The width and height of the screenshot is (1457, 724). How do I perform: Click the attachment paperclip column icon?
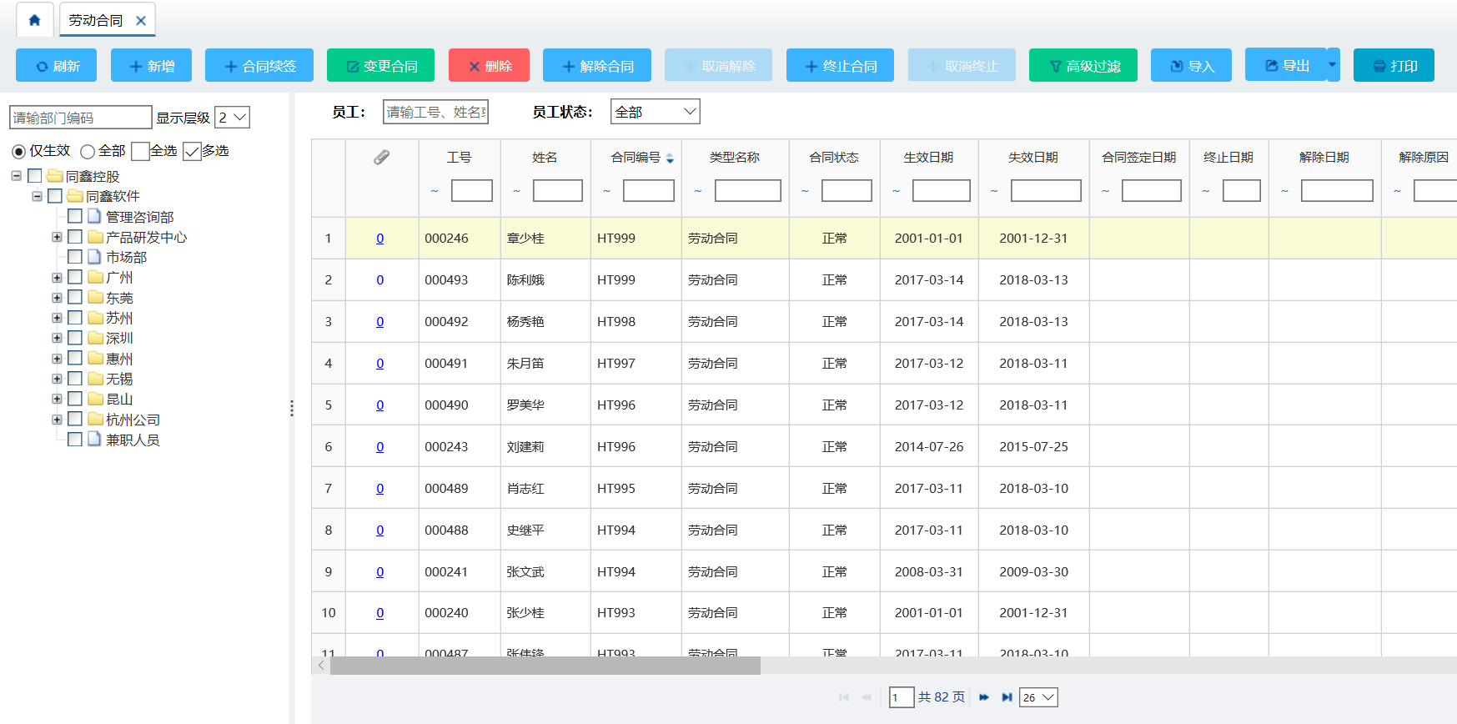(381, 157)
